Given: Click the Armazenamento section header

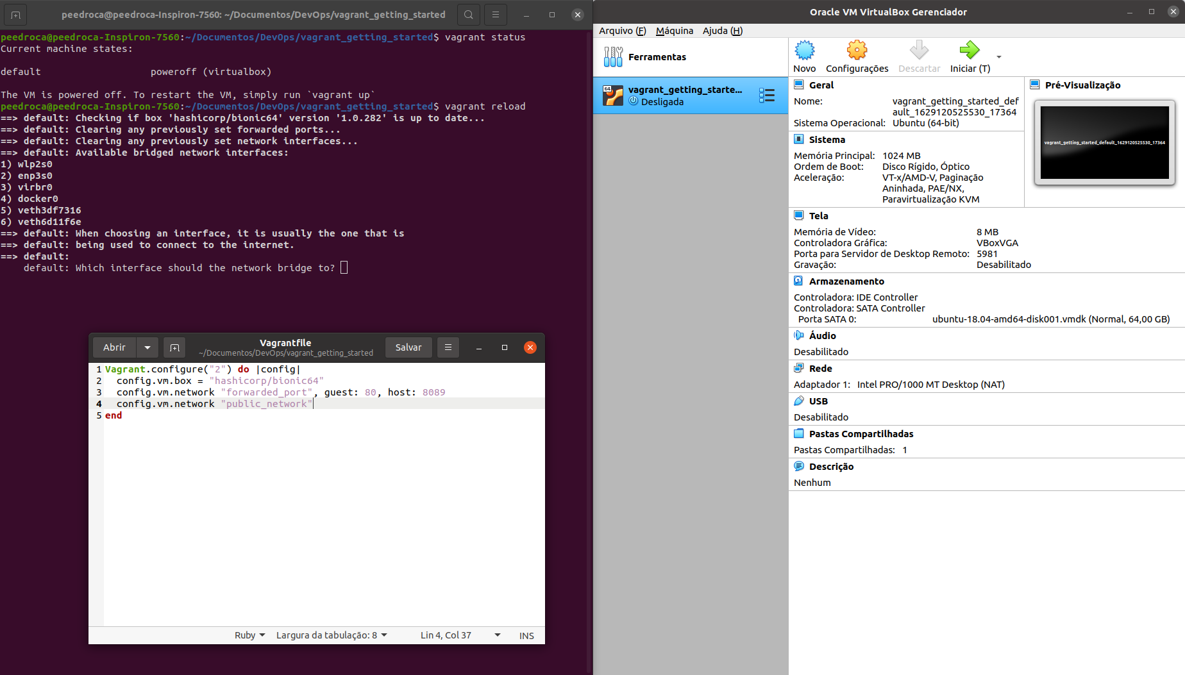Looking at the screenshot, I should [846, 281].
